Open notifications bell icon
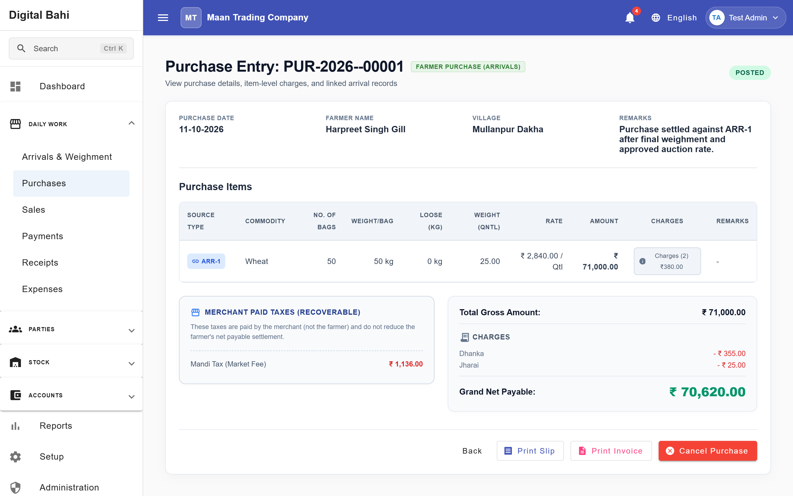Viewport: 793px width, 496px height. click(629, 18)
